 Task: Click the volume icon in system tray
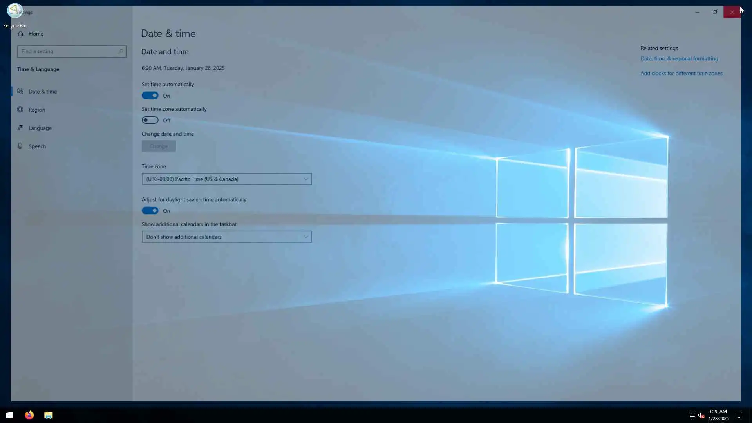point(701,415)
